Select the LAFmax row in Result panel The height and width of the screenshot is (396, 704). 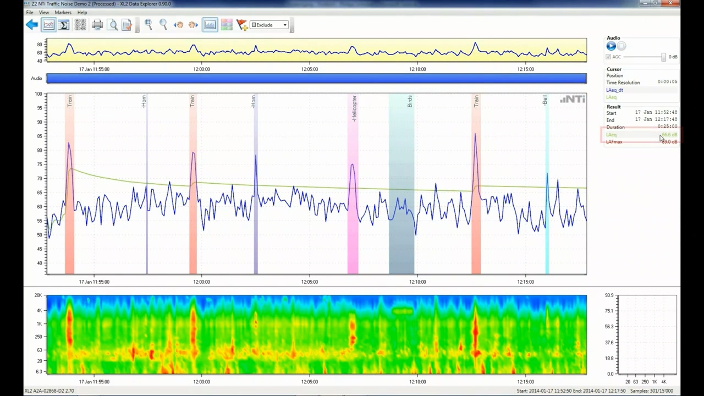click(x=614, y=142)
